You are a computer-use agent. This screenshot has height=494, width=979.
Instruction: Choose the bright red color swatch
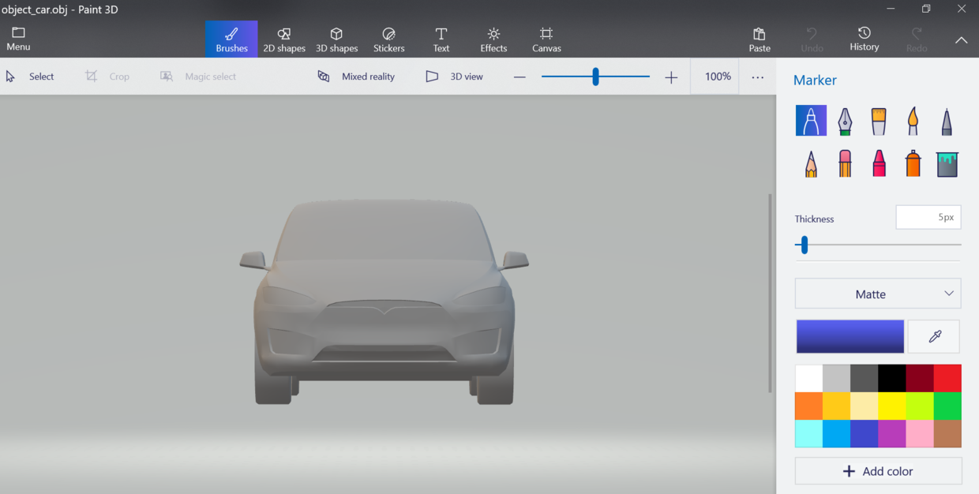coord(947,378)
